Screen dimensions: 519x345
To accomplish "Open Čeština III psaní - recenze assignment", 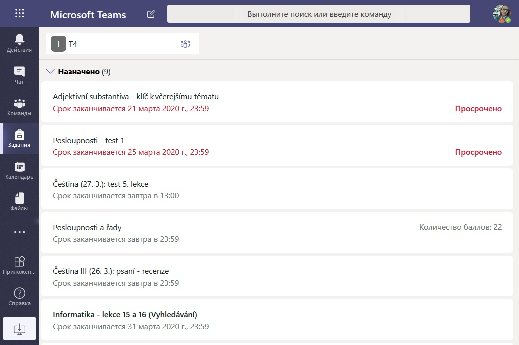I will [x=277, y=276].
